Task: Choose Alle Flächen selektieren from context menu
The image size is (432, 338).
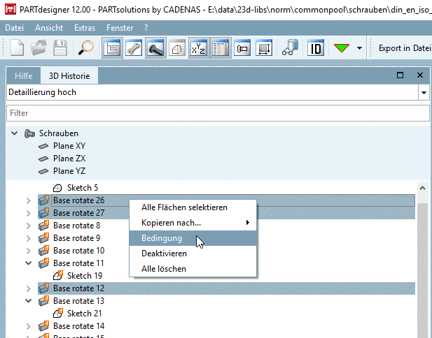Action: (x=193, y=207)
